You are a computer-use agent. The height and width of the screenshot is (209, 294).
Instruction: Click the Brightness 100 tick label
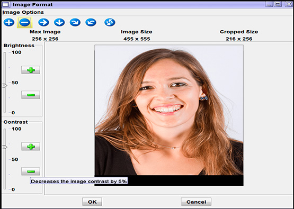coord(16,52)
